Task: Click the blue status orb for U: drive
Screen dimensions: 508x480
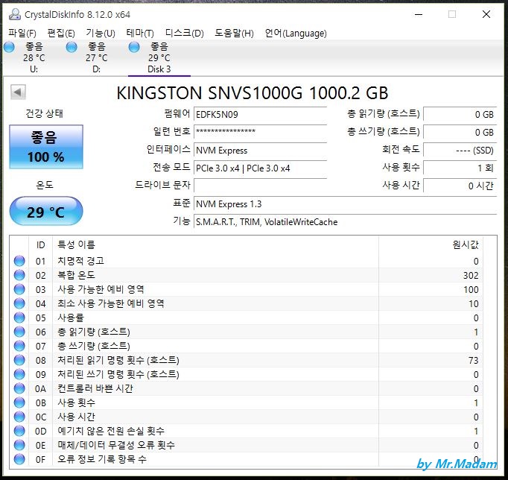Action: click(9, 47)
